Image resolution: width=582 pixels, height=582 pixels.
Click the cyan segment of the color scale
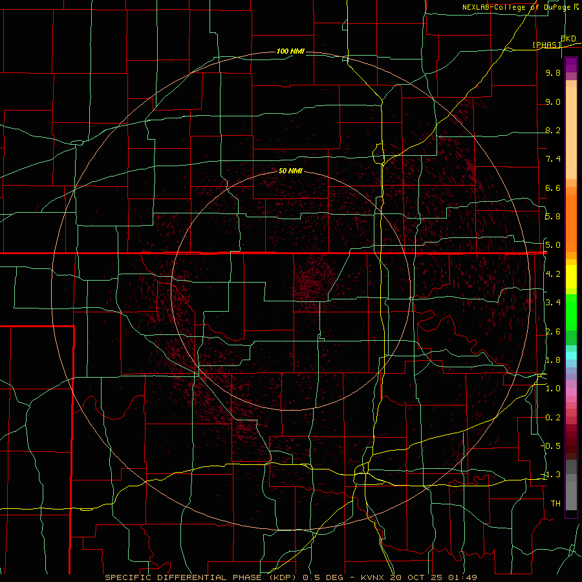coord(571,355)
